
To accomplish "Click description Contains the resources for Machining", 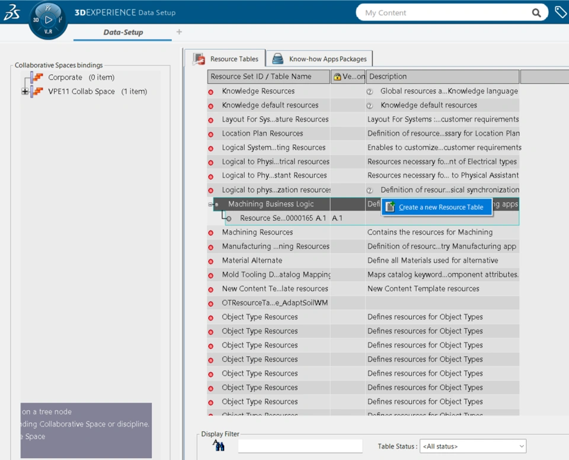I will pos(430,232).
